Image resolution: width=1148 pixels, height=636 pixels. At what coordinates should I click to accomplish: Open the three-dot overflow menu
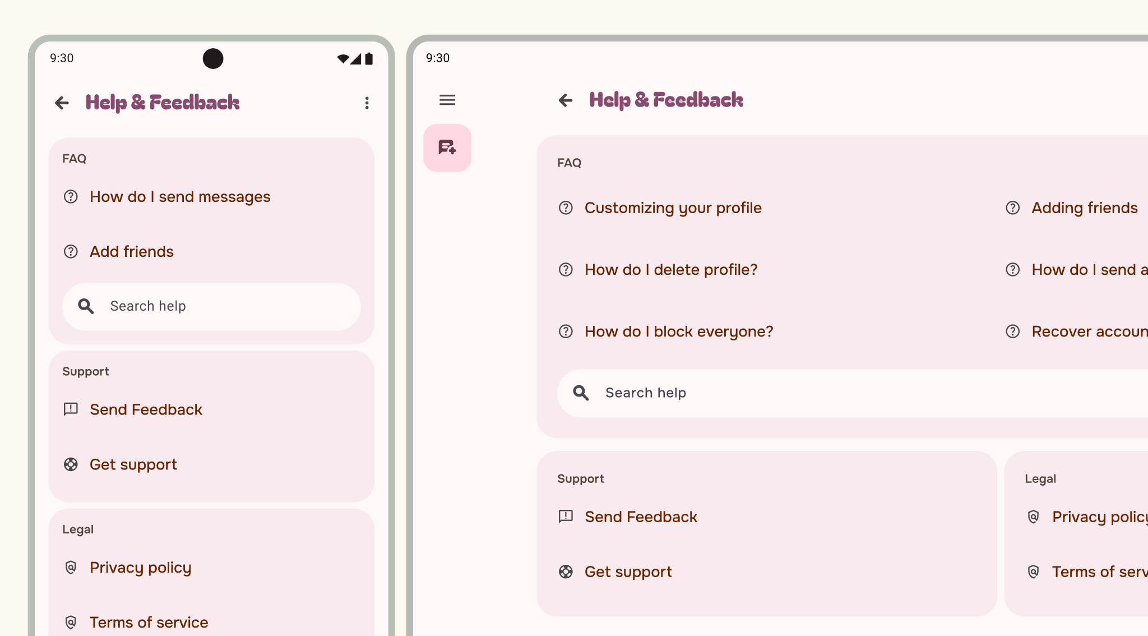367,103
